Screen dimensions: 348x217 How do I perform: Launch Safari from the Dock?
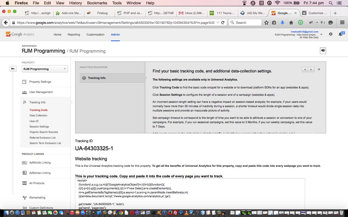[x=17, y=213]
